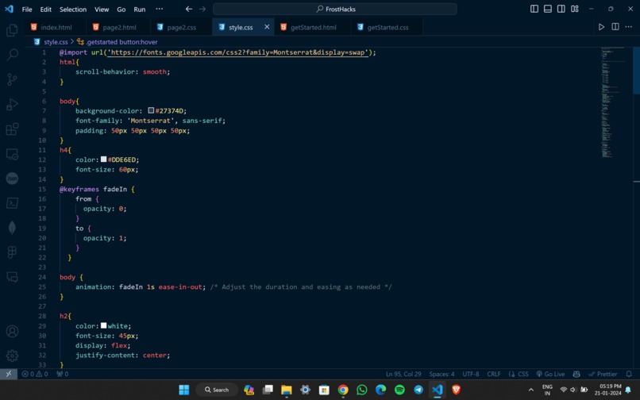Open the Accounts menu icon

click(12, 331)
